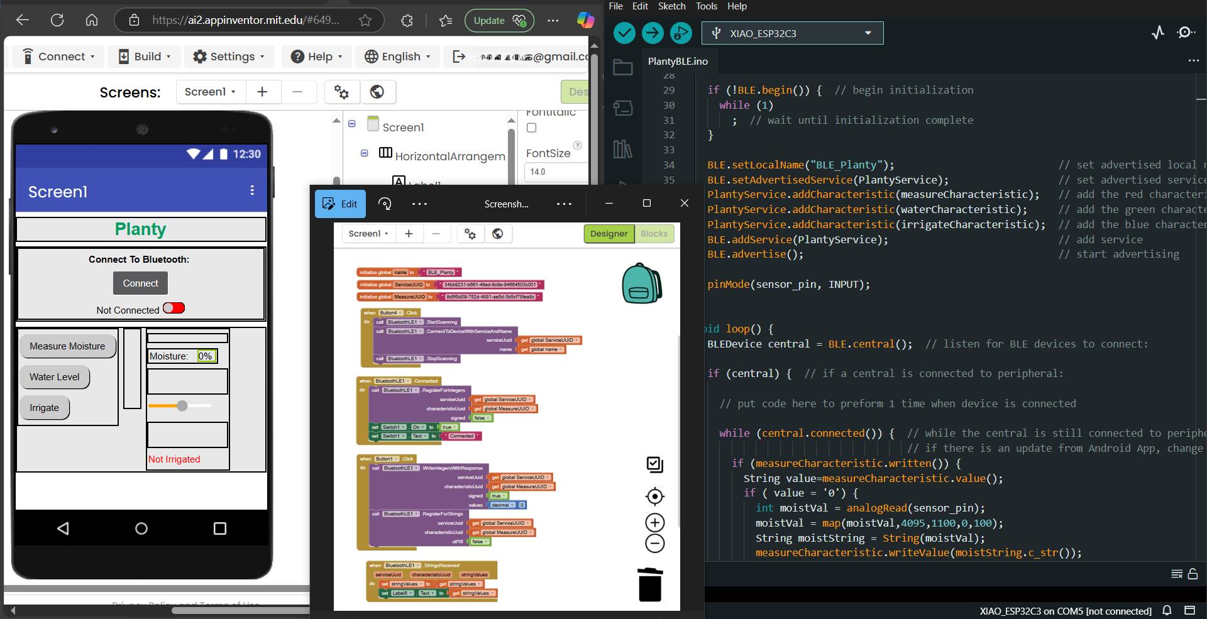Open Arduino Serial Monitor icon
1207x619 pixels.
click(1186, 33)
